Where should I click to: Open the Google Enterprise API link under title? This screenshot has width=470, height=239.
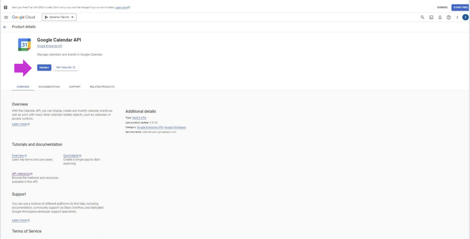[49, 46]
